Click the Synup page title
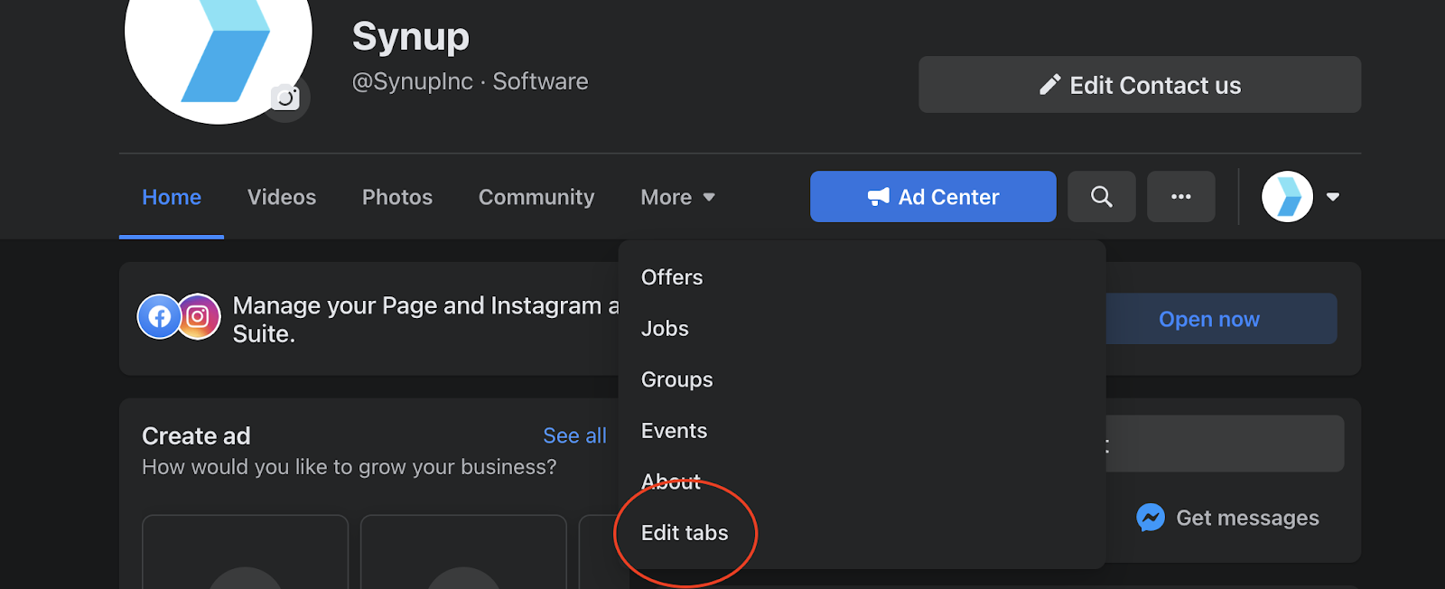Image resolution: width=1445 pixels, height=589 pixels. (411, 36)
